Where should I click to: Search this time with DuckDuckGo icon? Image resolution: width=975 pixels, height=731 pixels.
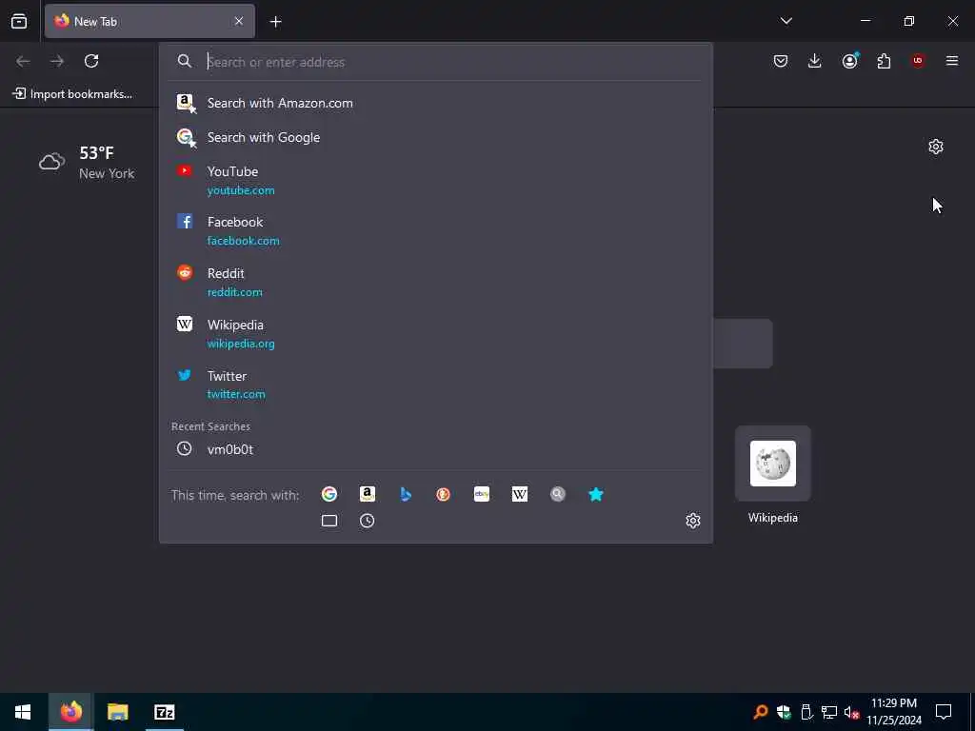[x=444, y=494]
